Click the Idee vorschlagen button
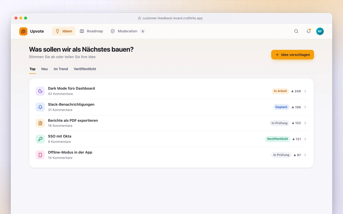The height and width of the screenshot is (214, 343). (x=293, y=55)
